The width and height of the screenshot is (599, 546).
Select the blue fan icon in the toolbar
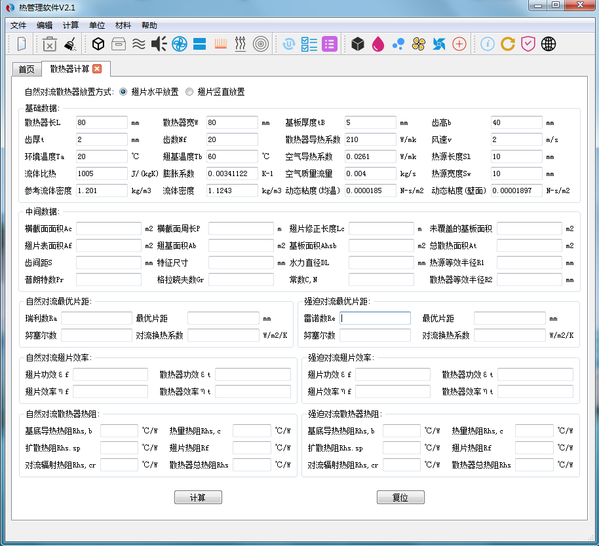[x=179, y=44]
